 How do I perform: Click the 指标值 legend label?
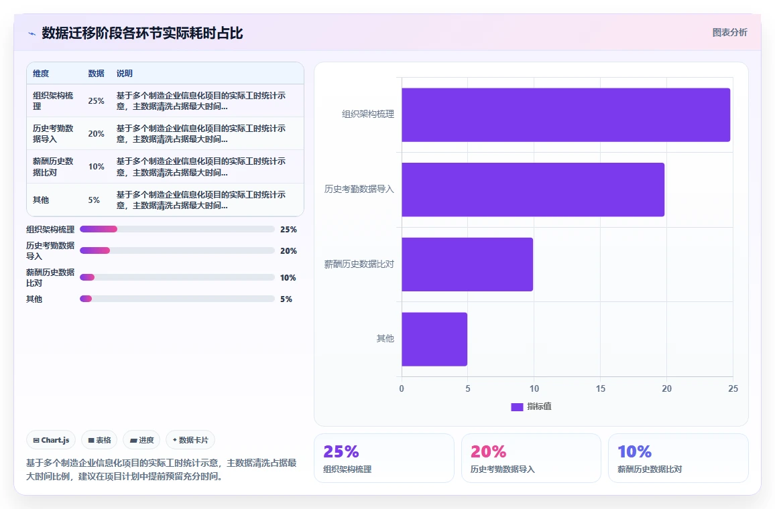coord(539,407)
